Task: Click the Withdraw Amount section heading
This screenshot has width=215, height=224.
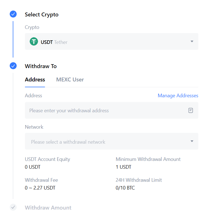Action: click(48, 207)
